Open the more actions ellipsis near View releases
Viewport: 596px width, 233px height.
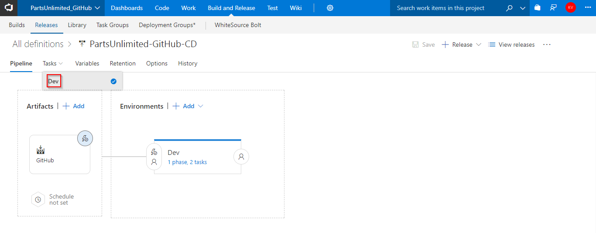click(x=547, y=45)
